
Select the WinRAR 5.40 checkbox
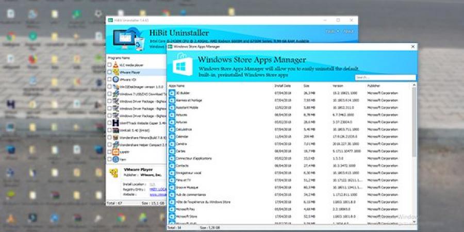tap(109, 130)
